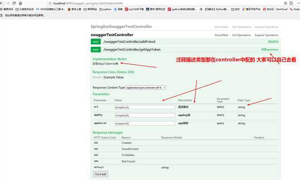Screen dimensions: 300x180
Task: Open the library icon at toolbar right
Action: [x=285, y=3]
